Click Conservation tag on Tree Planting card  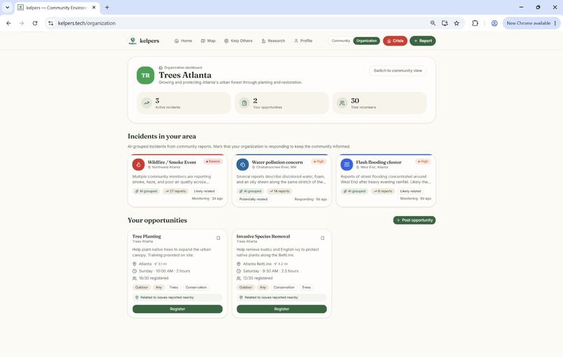pyautogui.click(x=196, y=287)
